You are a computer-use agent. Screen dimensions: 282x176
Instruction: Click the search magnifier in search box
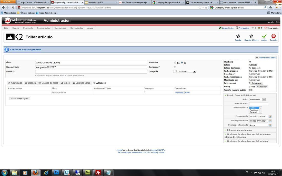[x=265, y=7]
